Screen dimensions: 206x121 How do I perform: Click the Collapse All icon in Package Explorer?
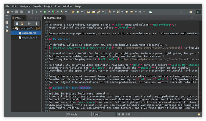click(17, 23)
